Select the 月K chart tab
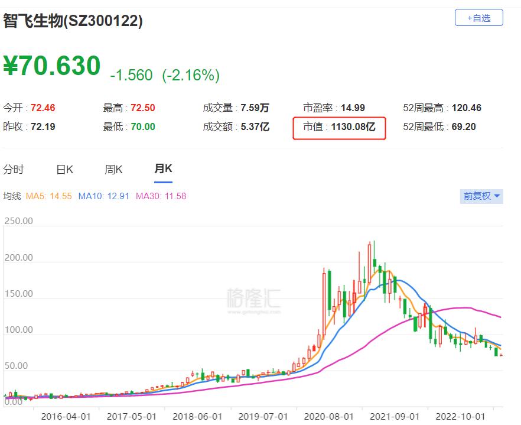Screen dimensions: 521x425 (163, 168)
